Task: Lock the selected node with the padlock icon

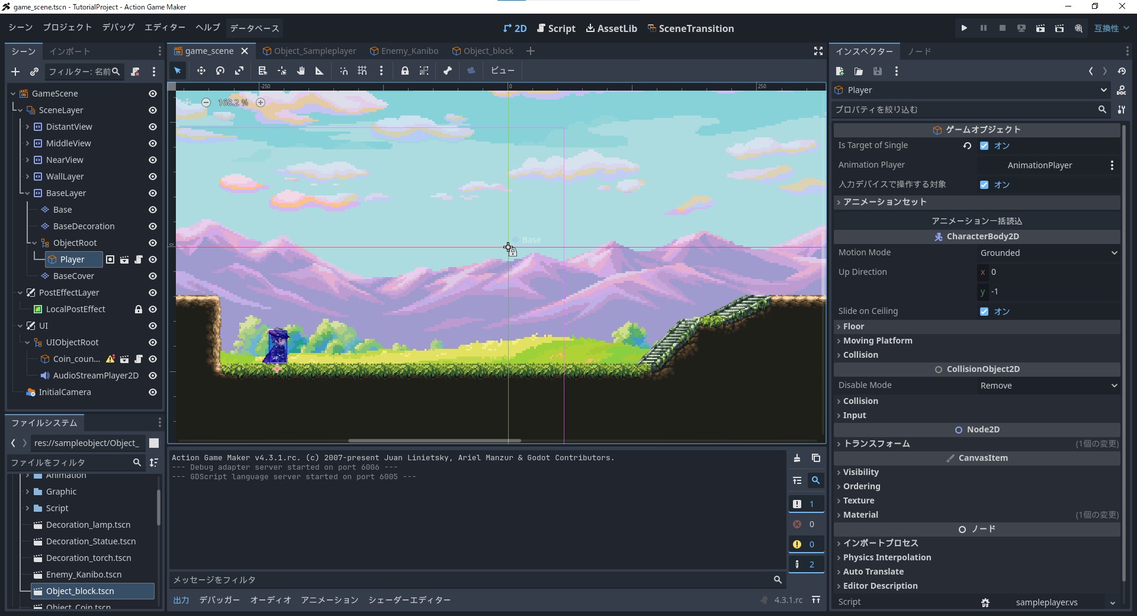Action: 405,70
